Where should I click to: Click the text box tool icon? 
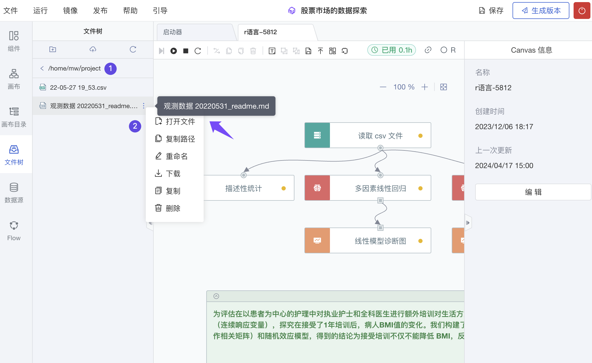click(x=272, y=51)
